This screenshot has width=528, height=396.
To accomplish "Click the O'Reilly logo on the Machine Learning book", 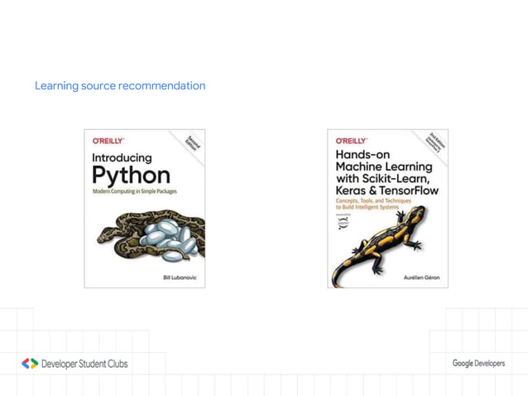I will pos(352,141).
